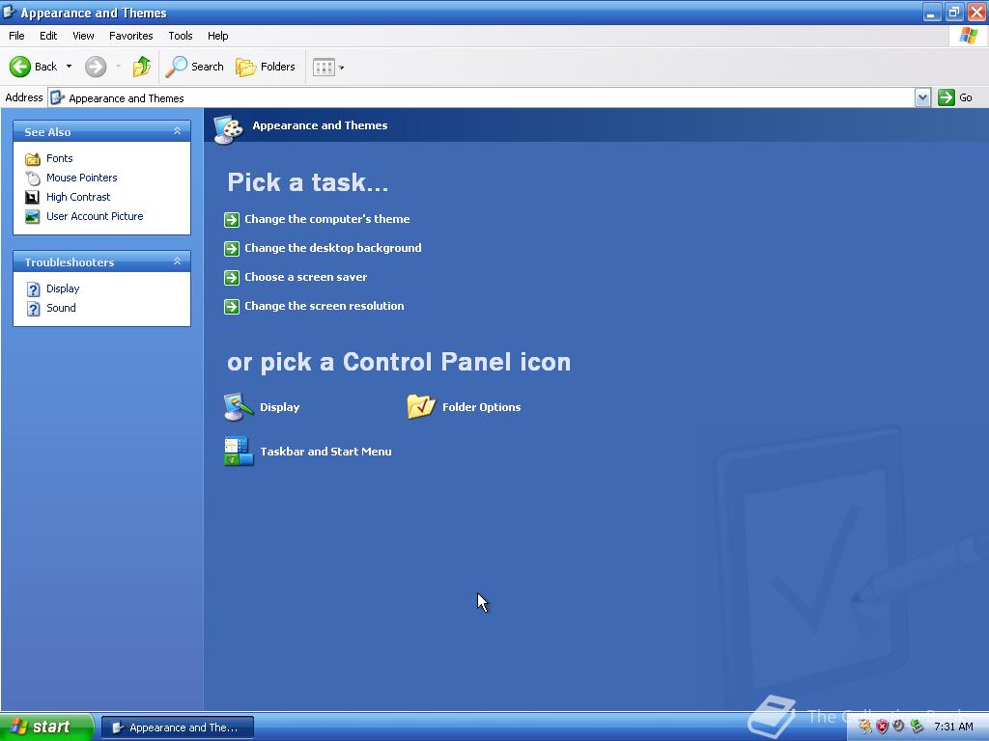
Task: Click the red shield security tray icon
Action: pos(882,727)
